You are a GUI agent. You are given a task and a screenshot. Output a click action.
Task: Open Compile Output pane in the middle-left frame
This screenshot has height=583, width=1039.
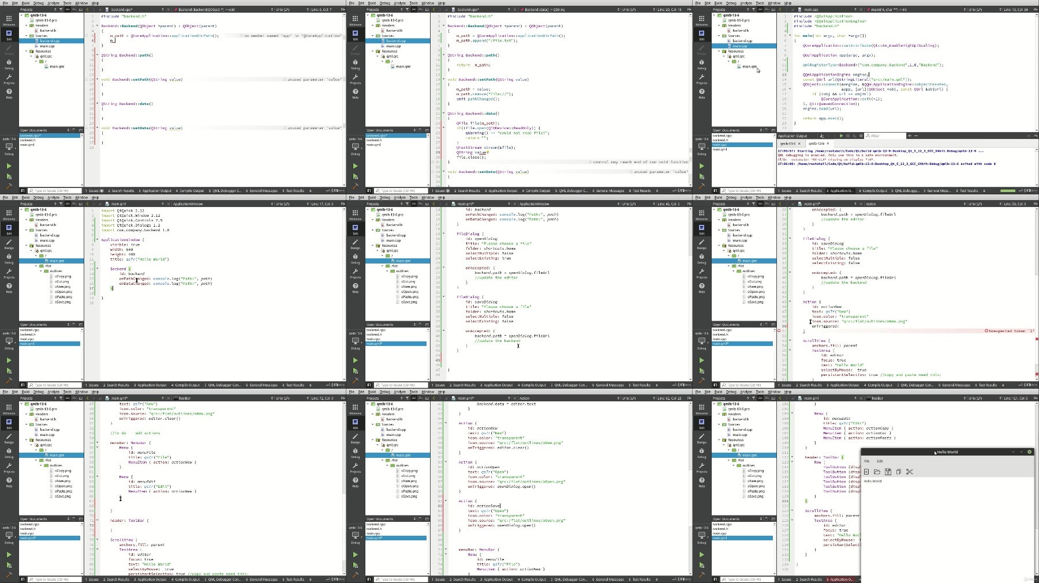coord(185,385)
